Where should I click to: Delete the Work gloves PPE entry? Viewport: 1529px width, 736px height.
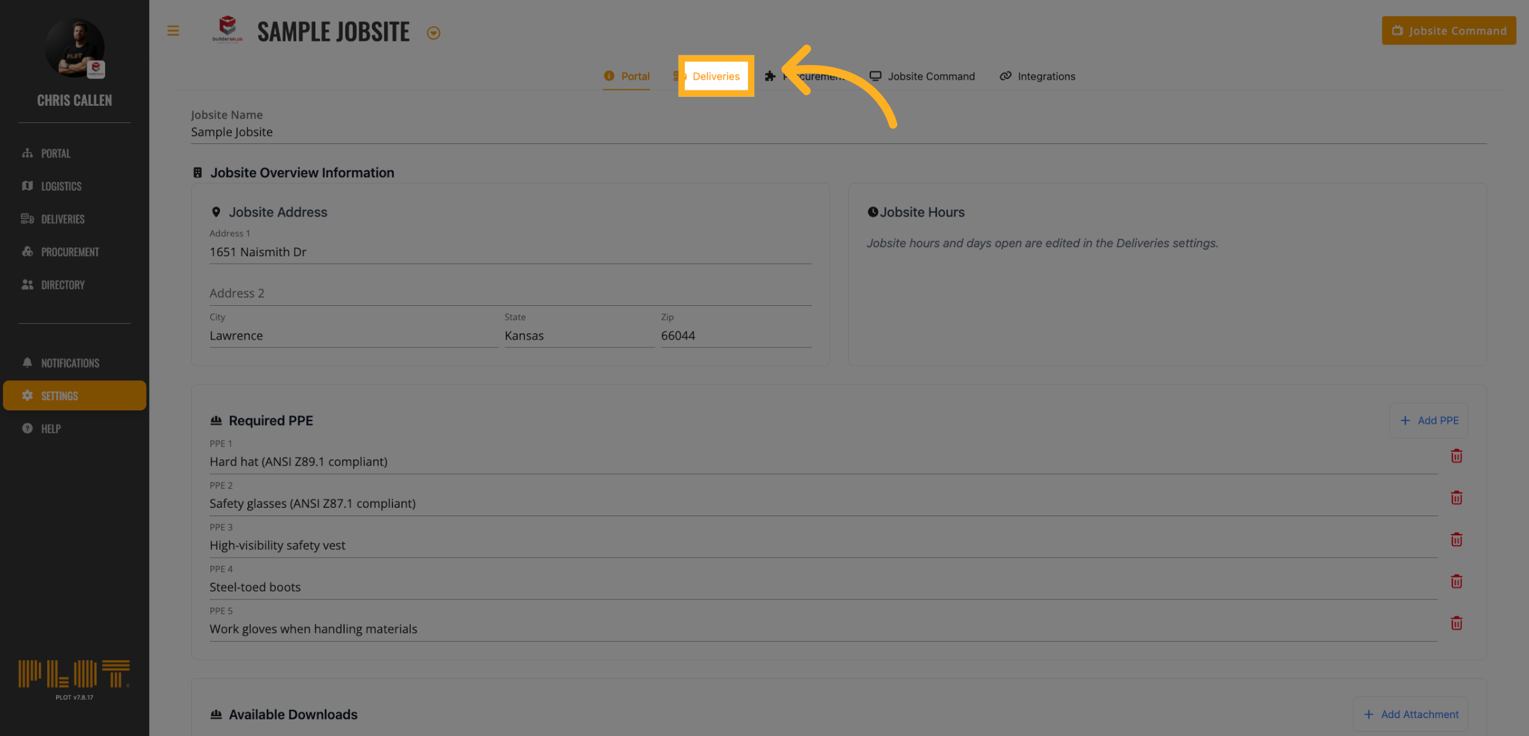(1456, 624)
